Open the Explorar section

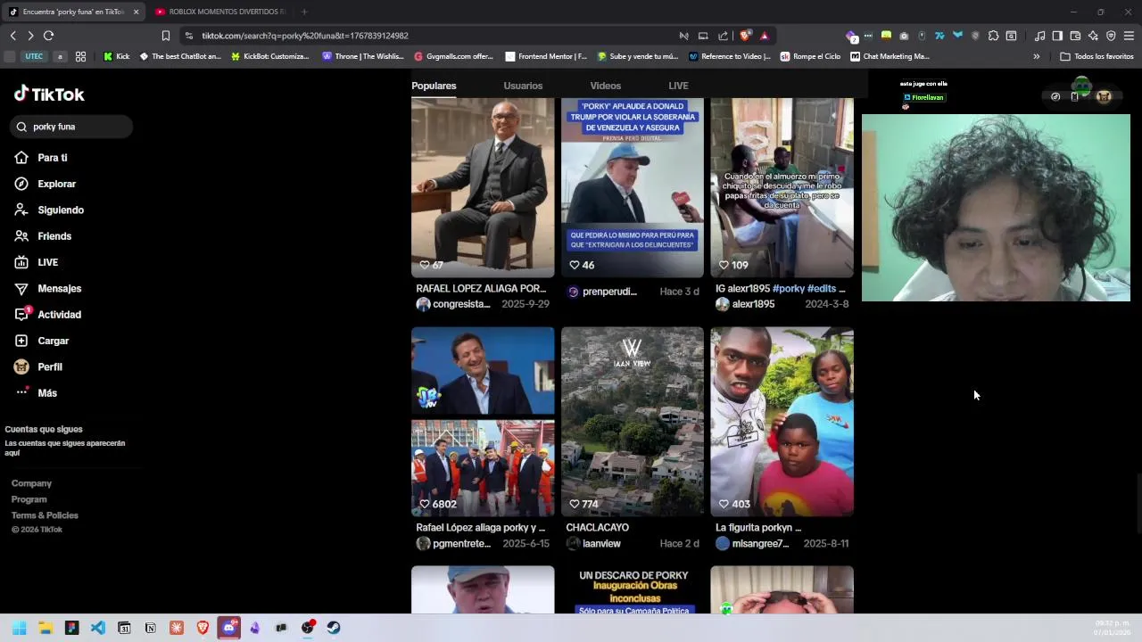point(46,184)
